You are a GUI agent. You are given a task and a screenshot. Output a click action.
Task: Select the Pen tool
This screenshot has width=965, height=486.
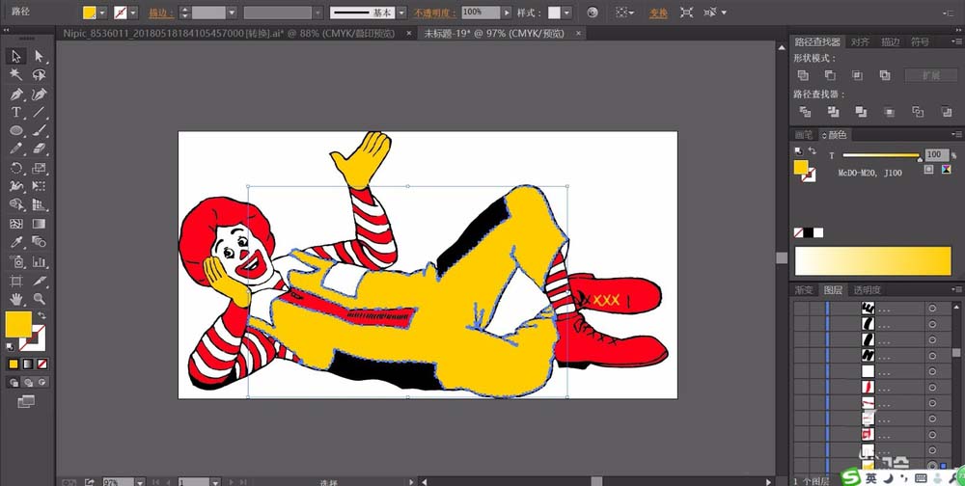click(x=16, y=94)
